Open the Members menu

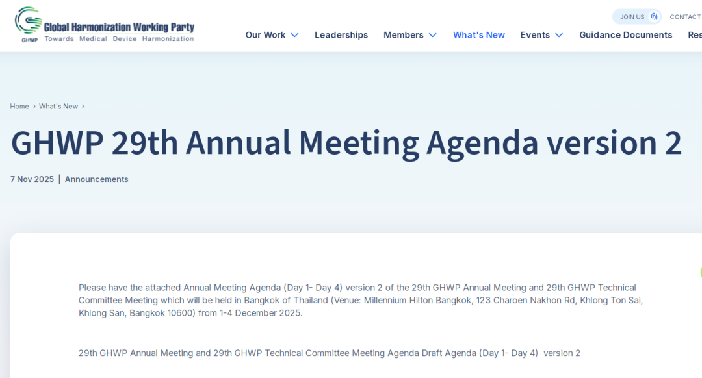click(x=404, y=35)
